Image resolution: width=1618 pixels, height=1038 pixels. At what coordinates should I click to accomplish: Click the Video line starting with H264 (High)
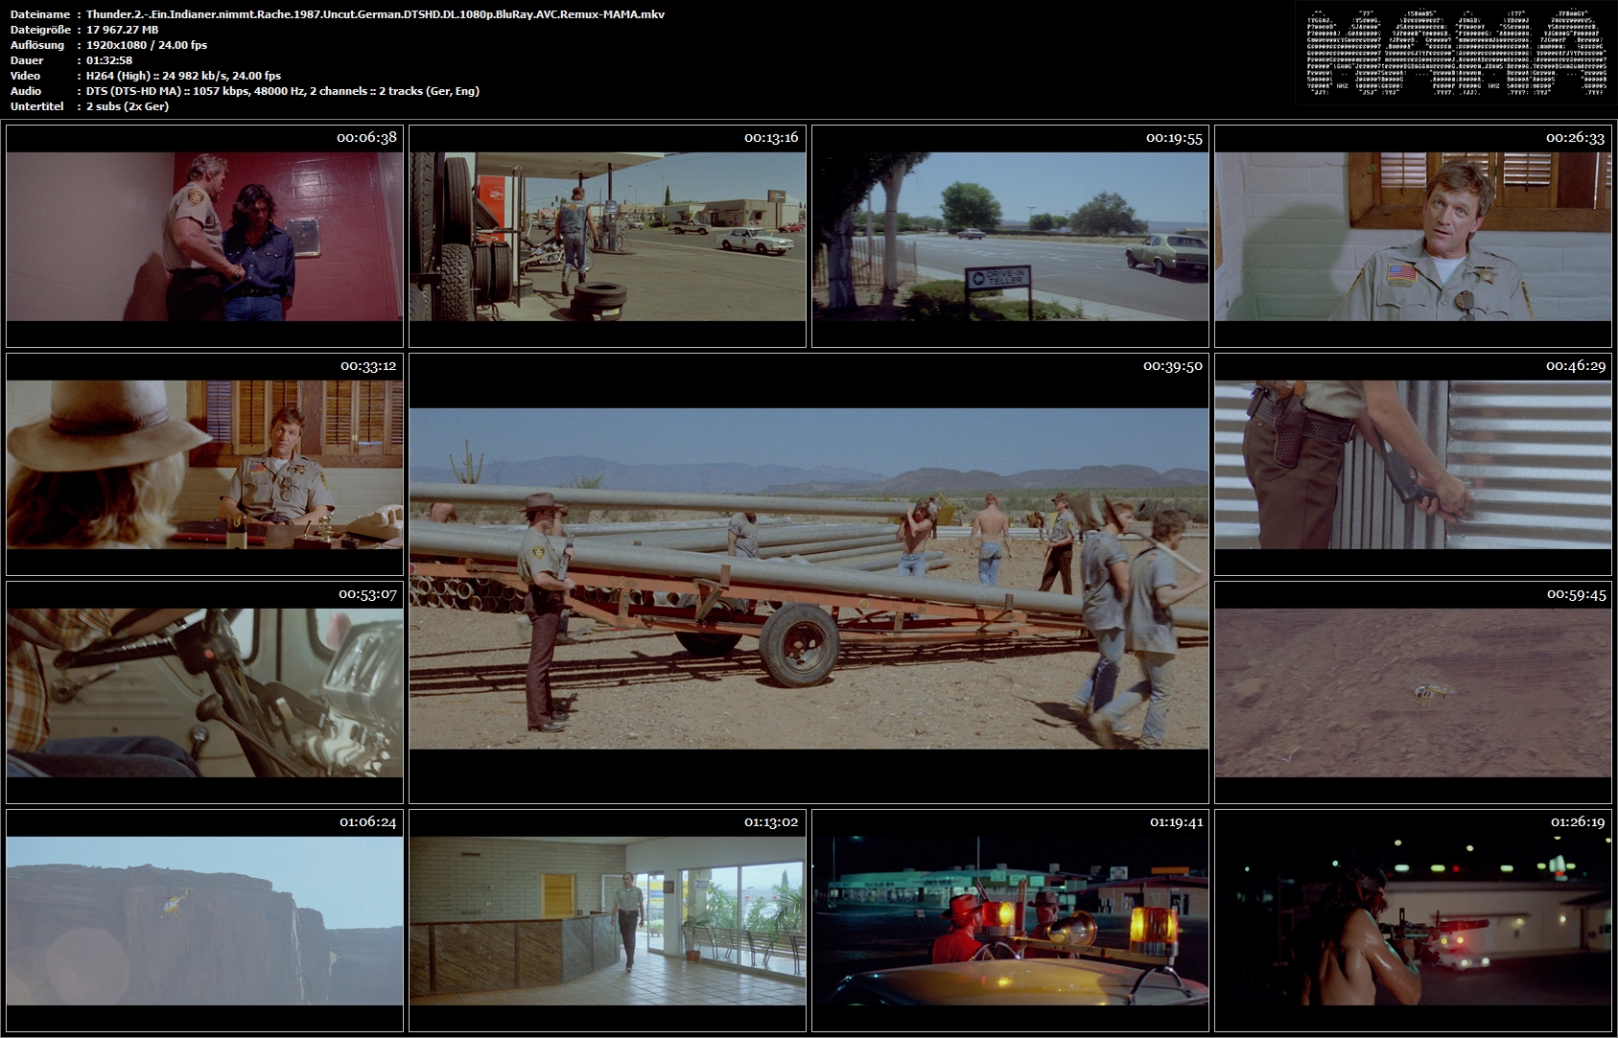click(x=183, y=76)
